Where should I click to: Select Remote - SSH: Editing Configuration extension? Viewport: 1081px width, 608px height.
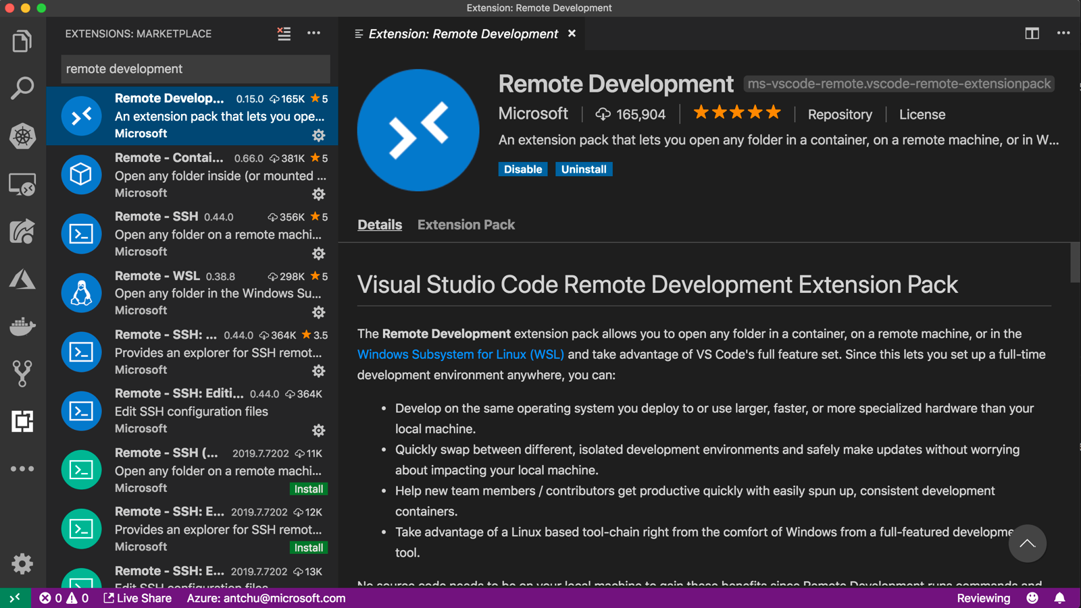click(192, 411)
